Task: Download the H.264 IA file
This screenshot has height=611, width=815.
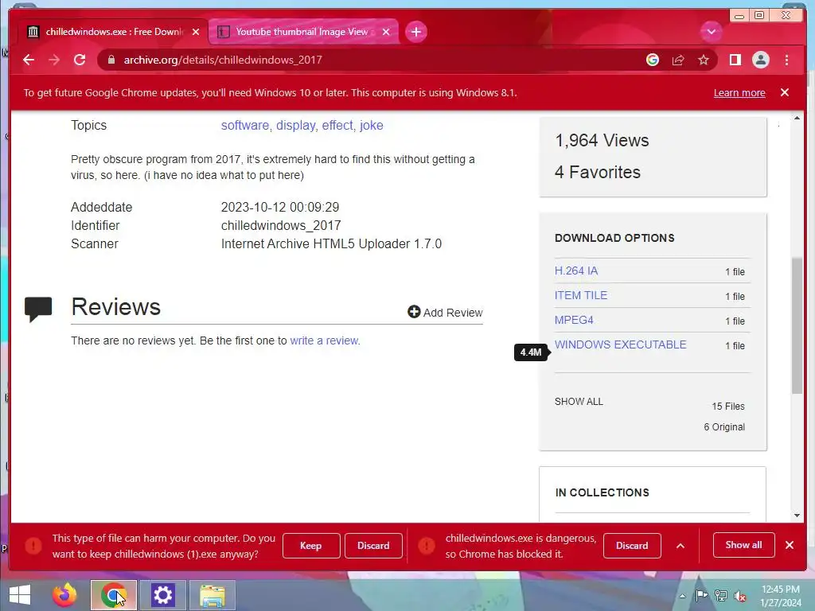Action: coord(576,270)
